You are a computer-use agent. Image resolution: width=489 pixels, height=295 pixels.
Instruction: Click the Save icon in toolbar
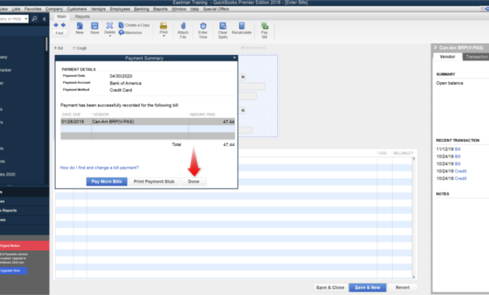click(95, 26)
